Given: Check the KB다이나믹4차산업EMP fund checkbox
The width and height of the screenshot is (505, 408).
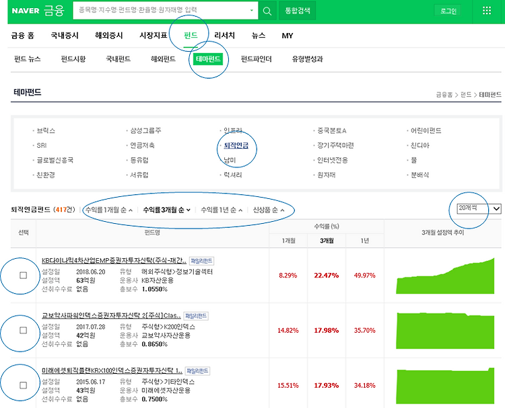Looking at the screenshot, I should (23, 275).
